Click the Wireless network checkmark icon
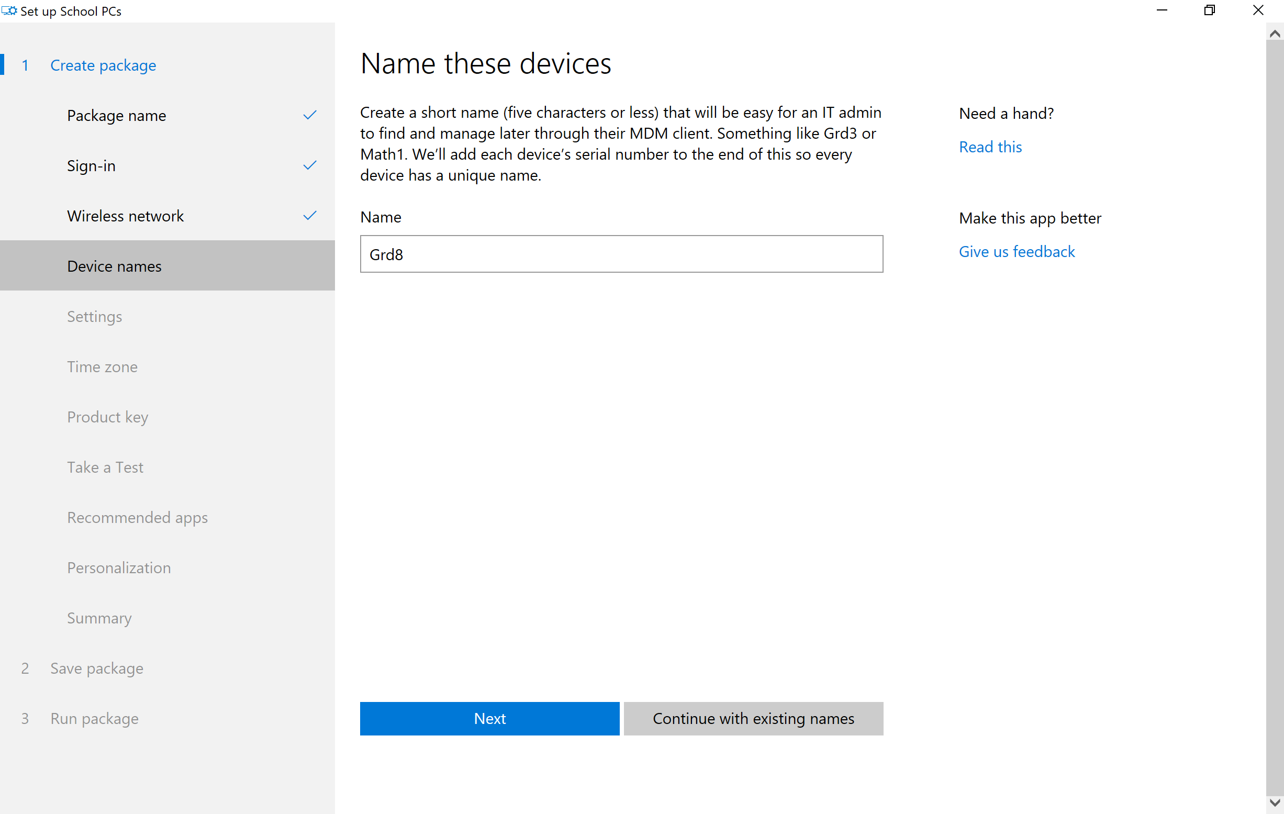Viewport: 1284px width, 814px height. (x=310, y=216)
